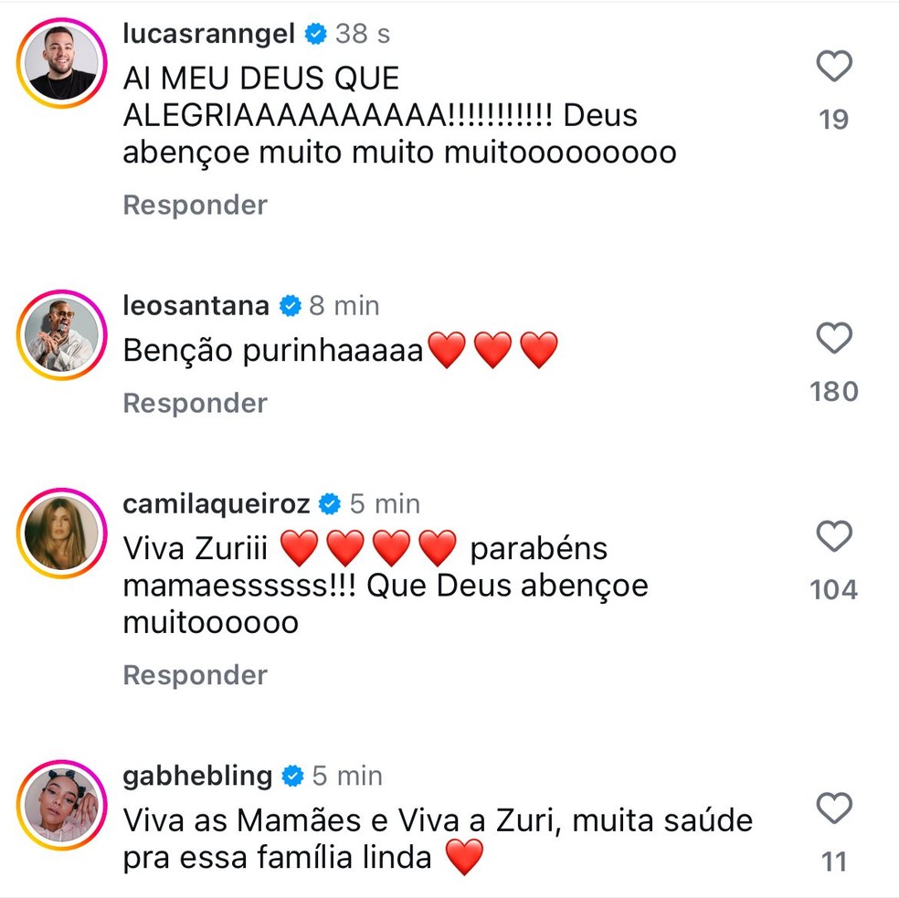Open camilaqueiroz's profile picture

[x=60, y=534]
